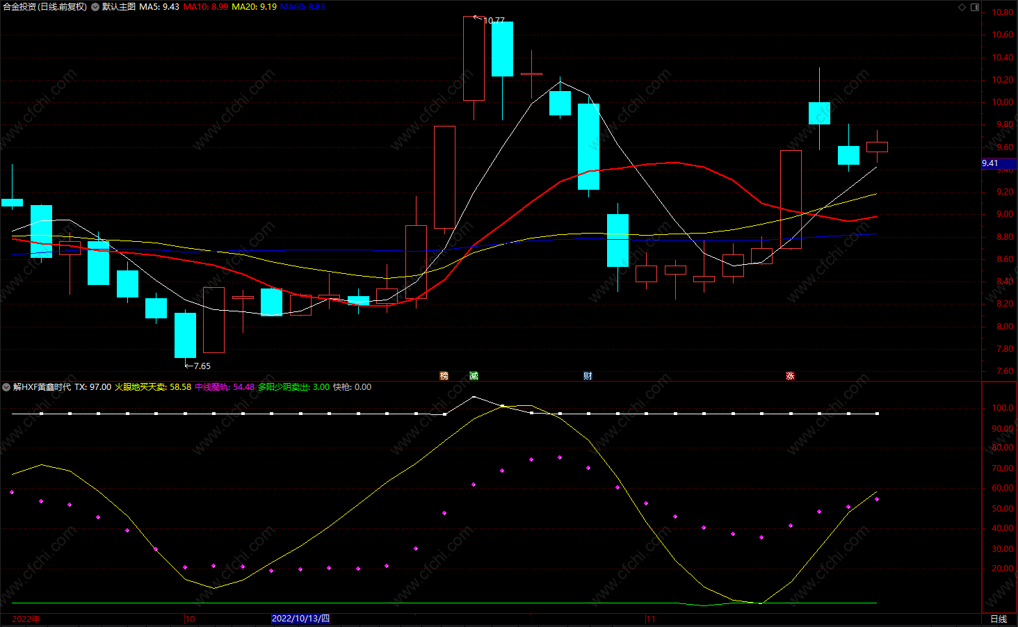
Task: Click the 8.00 price axis label
Action: [1005, 327]
